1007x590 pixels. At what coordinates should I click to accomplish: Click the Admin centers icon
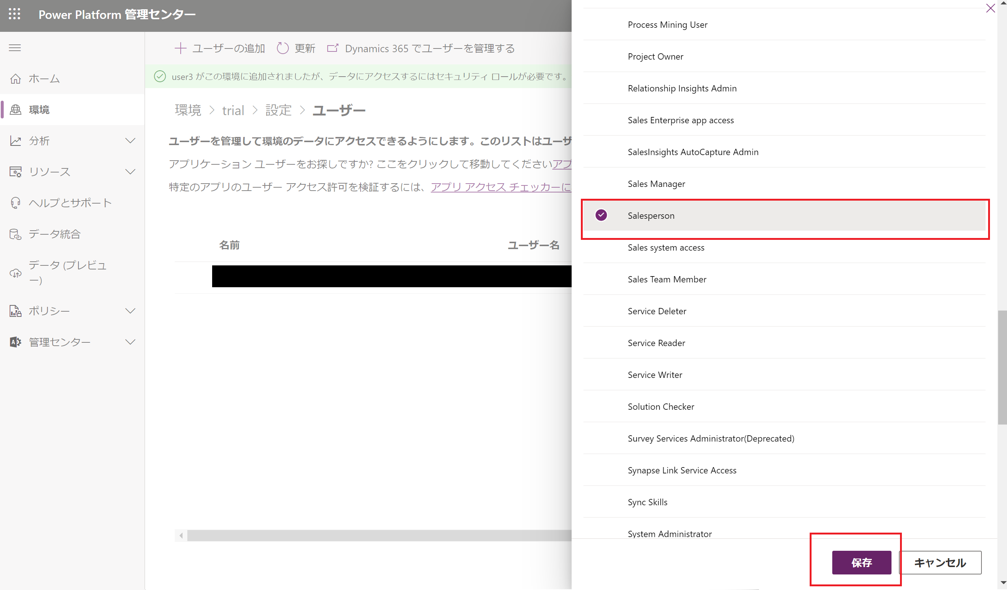pyautogui.click(x=15, y=342)
